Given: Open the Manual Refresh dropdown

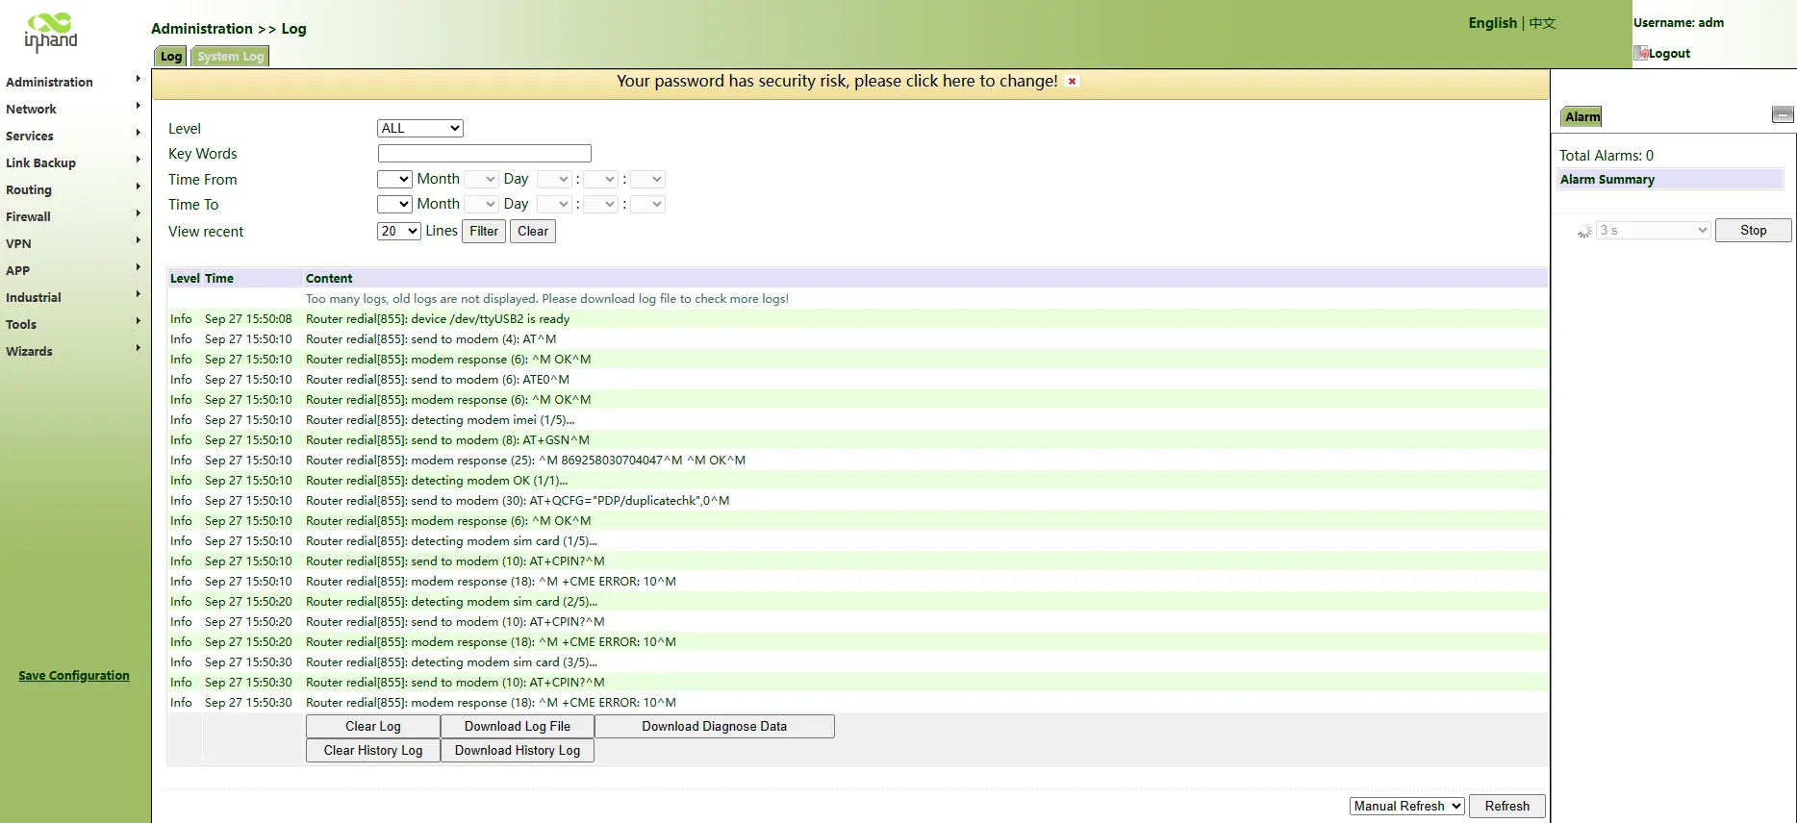Looking at the screenshot, I should point(1406,806).
